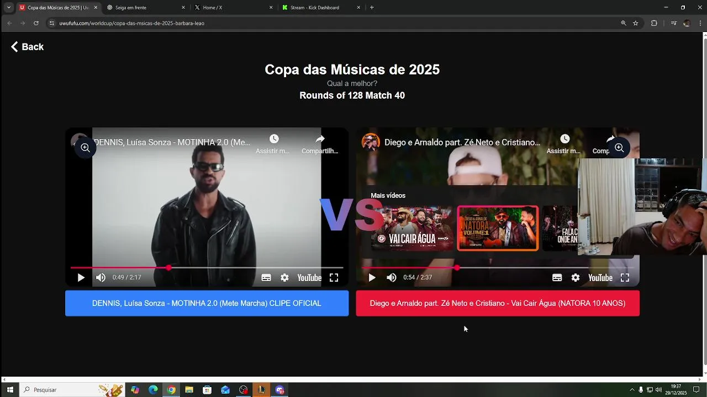
Task: Enlarge the right video with magnifier icon
Action: (x=619, y=148)
